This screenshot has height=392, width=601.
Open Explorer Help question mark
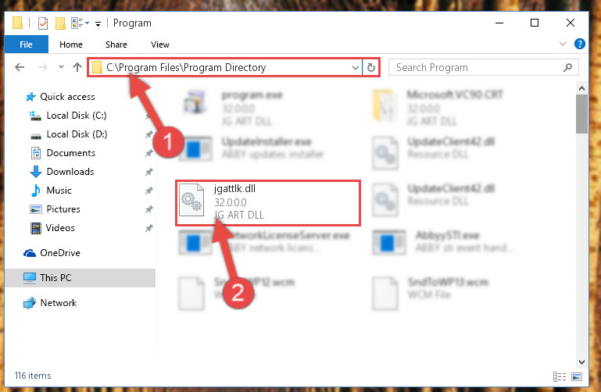pos(580,44)
